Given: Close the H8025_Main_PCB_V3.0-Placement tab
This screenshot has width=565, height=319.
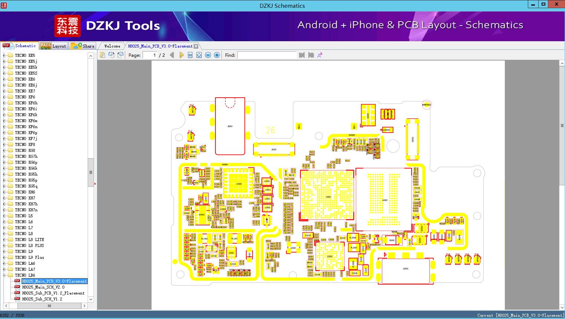Looking at the screenshot, I should coord(196,46).
